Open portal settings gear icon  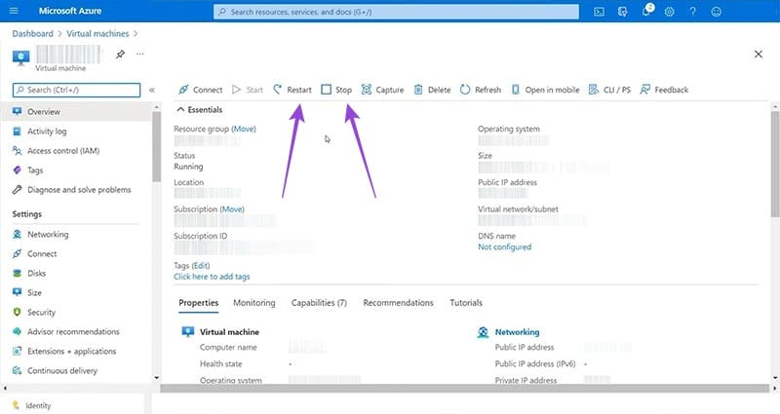coord(669,11)
